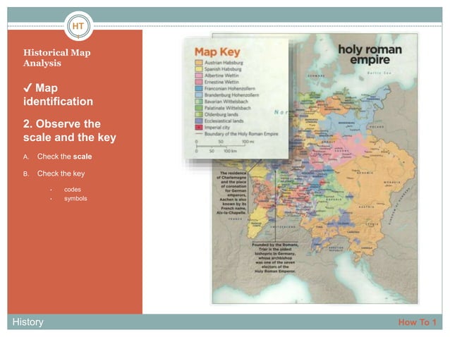Viewport: 450px width, 337px height.
Task: Click the Brandenburg Hohenzollern color swatch
Action: tap(199, 95)
